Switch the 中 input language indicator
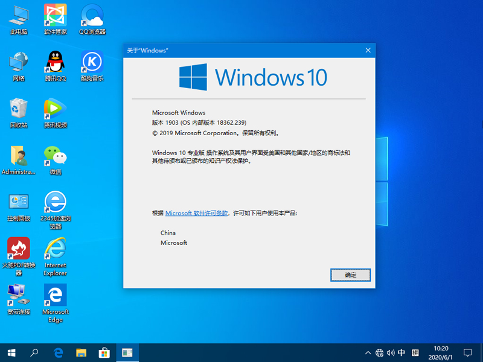The height and width of the screenshot is (362, 483). 401,353
